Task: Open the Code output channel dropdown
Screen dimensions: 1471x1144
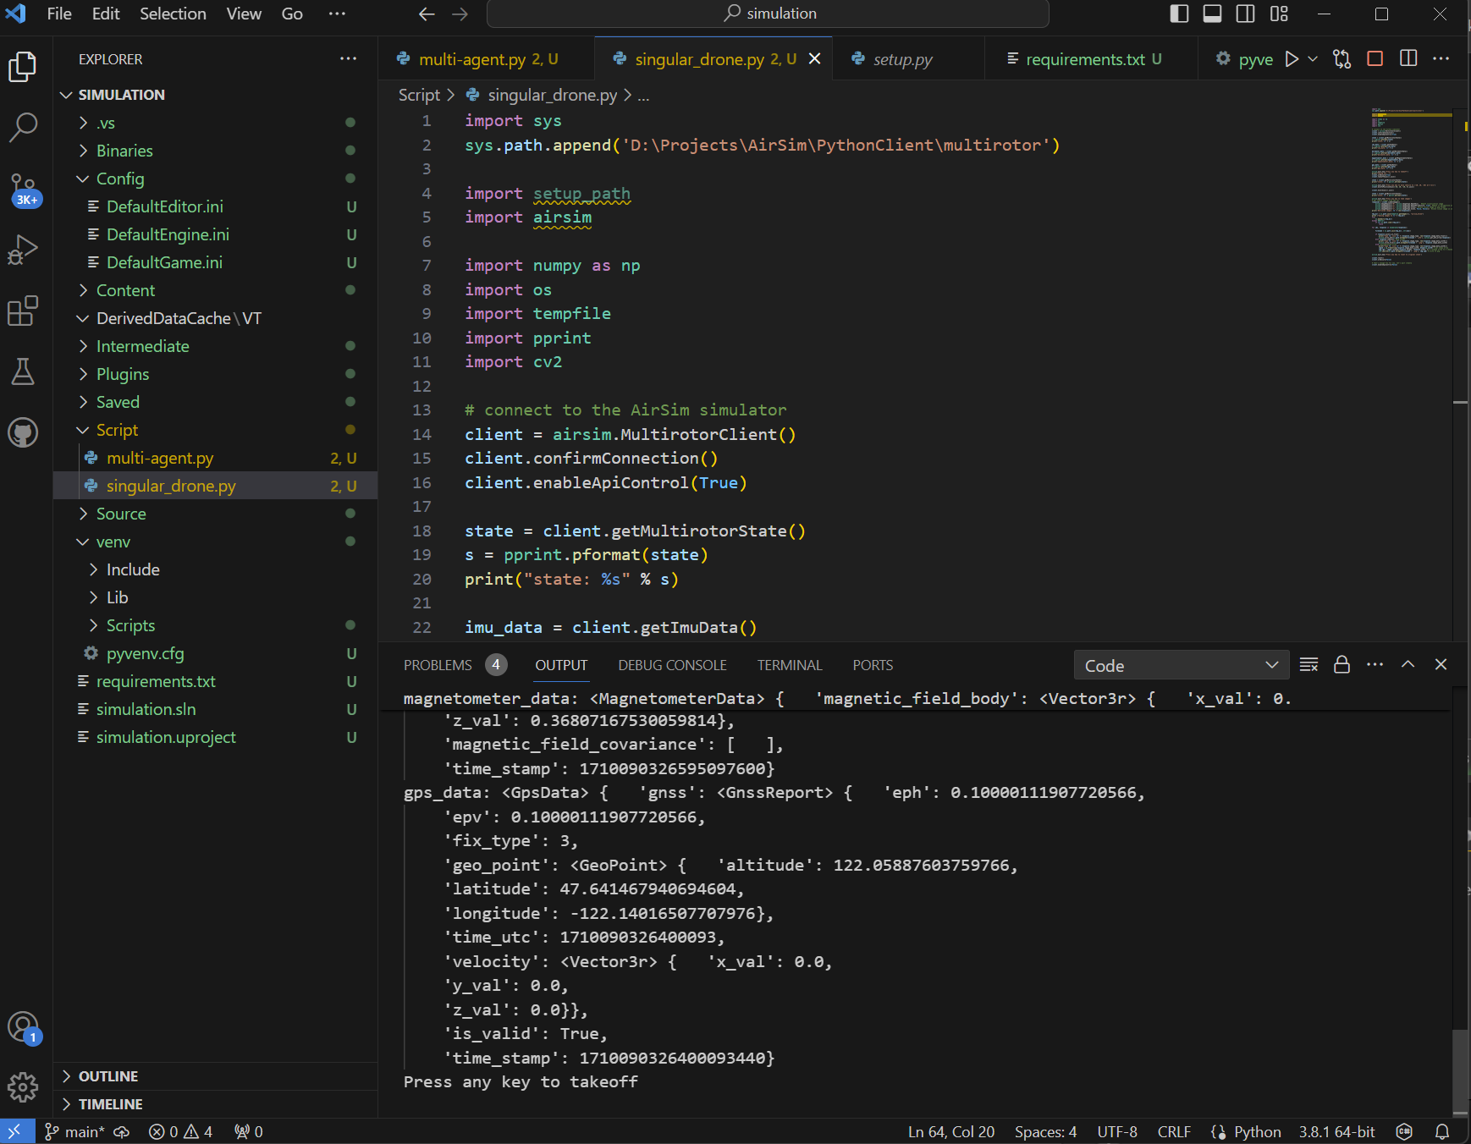Action: click(1181, 665)
